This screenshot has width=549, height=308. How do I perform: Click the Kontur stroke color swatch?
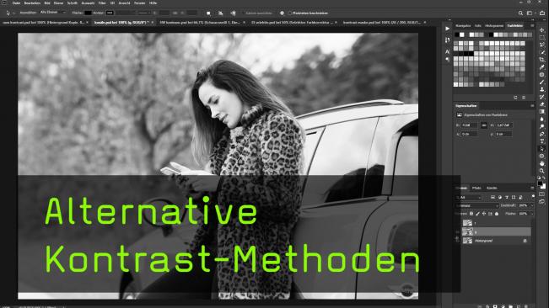110,13
